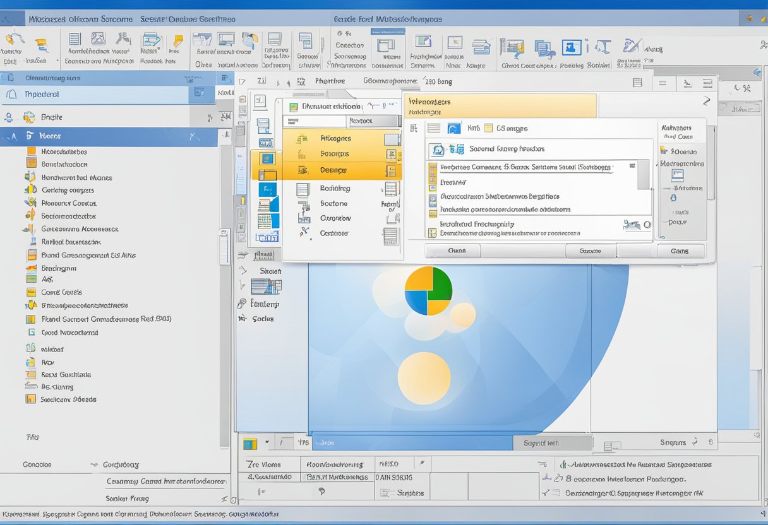Open the dropdown arrow beside bottom-left colored icon
The width and height of the screenshot is (768, 525).
pyautogui.click(x=267, y=443)
